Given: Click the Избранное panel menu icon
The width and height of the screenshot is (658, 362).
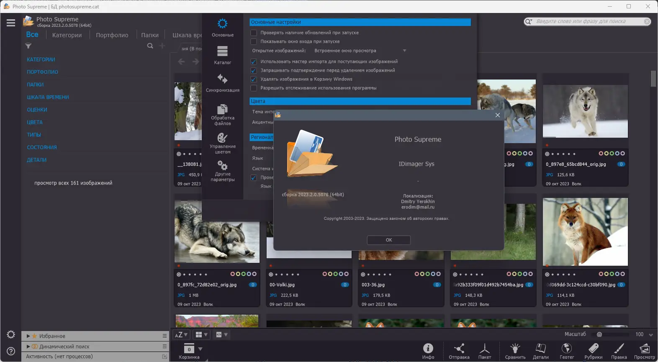Looking at the screenshot, I should tap(165, 336).
